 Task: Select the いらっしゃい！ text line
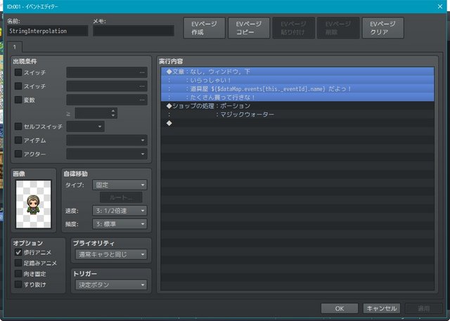click(297, 80)
